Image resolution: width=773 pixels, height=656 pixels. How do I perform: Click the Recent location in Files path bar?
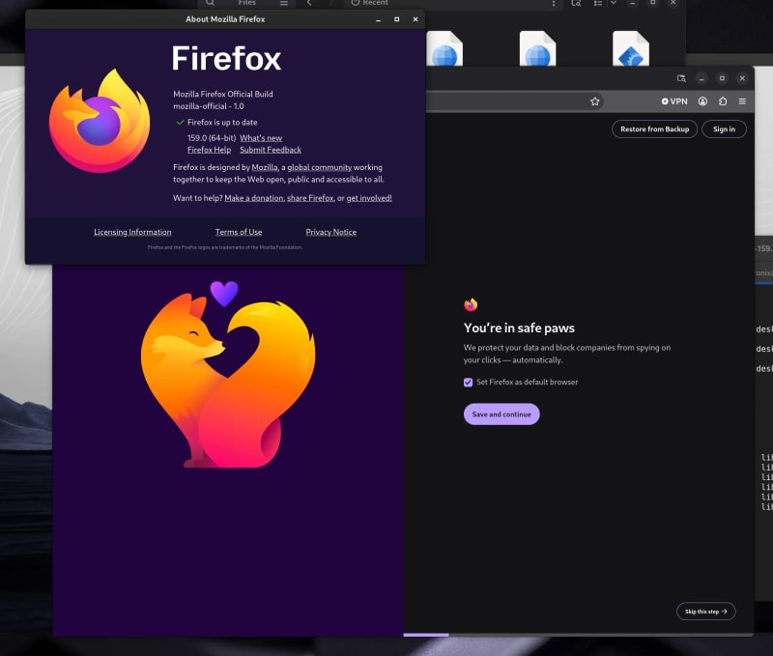370,3
